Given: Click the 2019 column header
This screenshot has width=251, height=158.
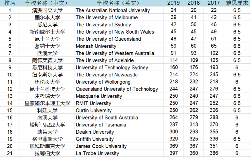Looking at the screenshot, I should point(173,3).
